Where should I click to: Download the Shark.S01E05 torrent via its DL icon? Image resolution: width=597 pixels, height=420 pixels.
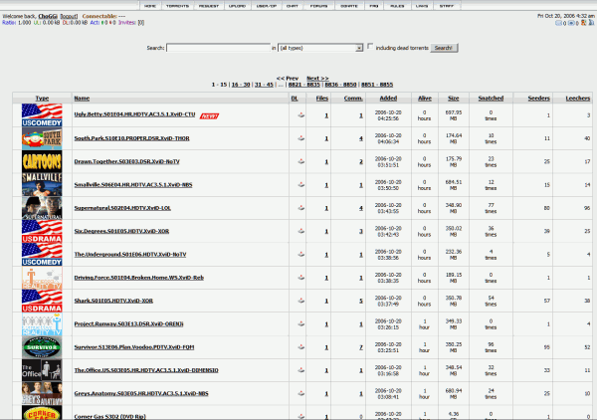click(x=300, y=301)
